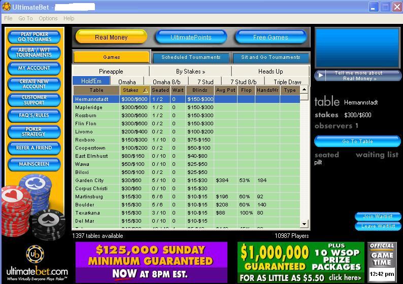The image size is (403, 284).
Task: Open the File menu
Action: click(8, 18)
